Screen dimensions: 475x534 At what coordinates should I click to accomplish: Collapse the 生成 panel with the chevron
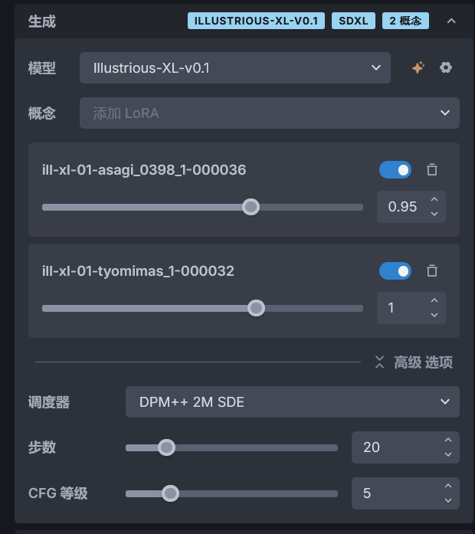(x=450, y=21)
